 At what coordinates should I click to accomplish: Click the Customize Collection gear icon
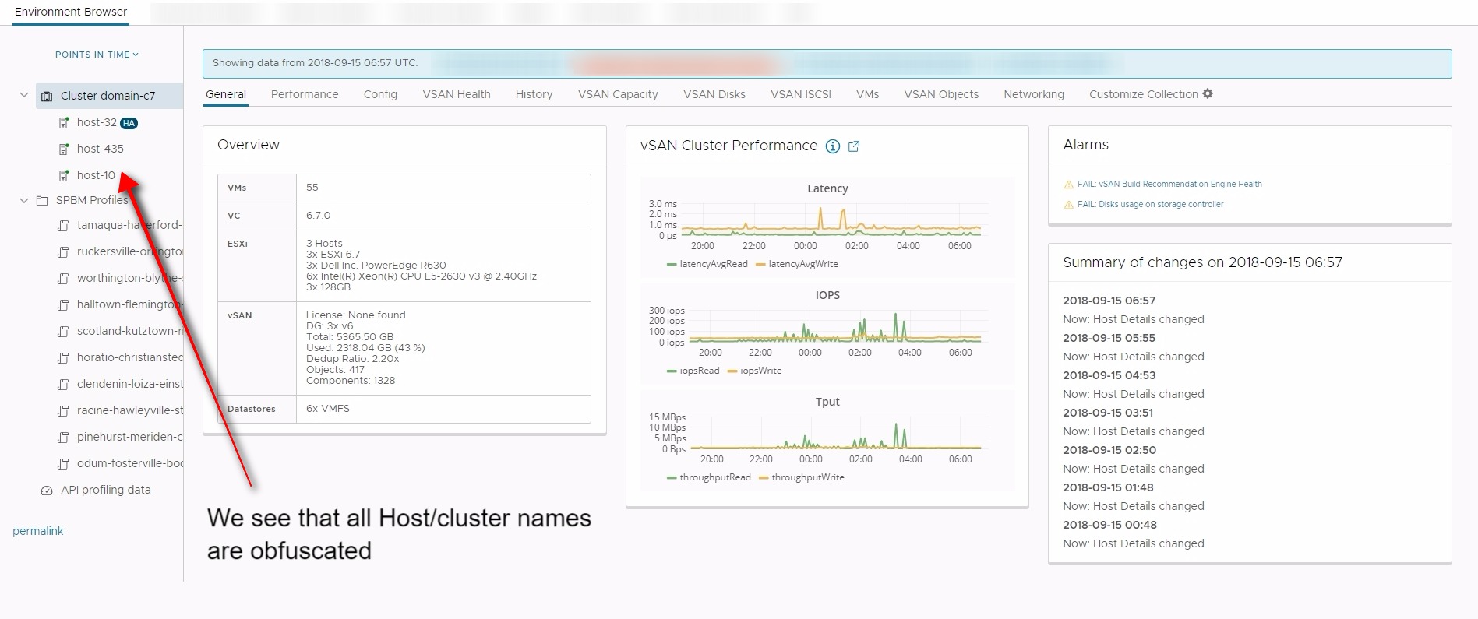click(1208, 93)
